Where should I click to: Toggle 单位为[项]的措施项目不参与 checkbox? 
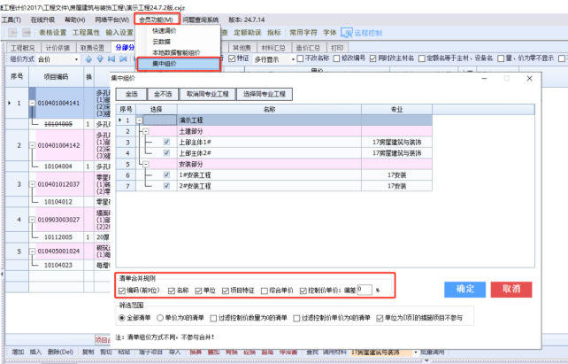380,318
